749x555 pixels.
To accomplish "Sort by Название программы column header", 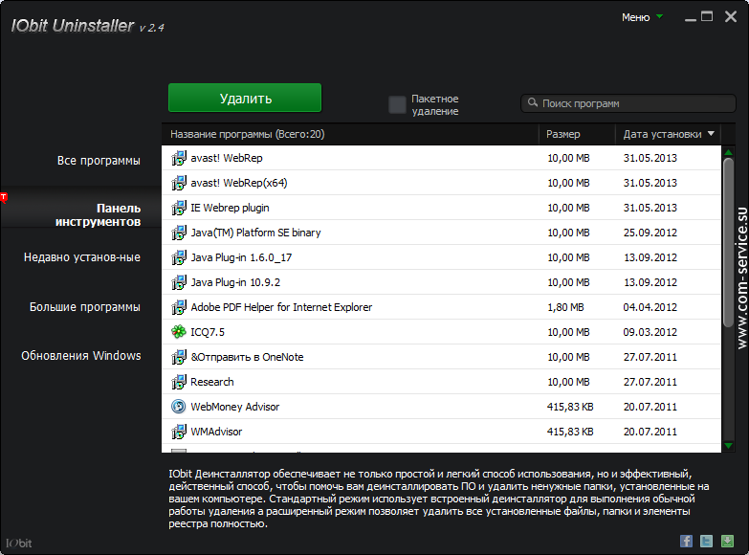I will [248, 134].
